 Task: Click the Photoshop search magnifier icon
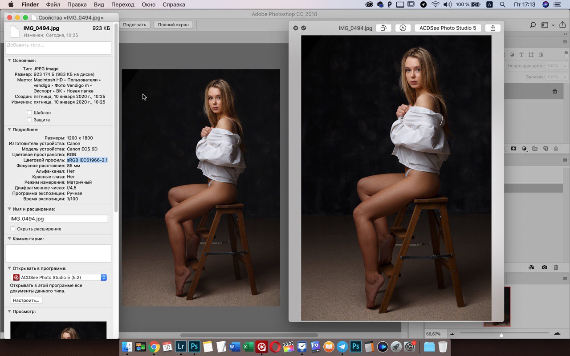tap(533, 25)
